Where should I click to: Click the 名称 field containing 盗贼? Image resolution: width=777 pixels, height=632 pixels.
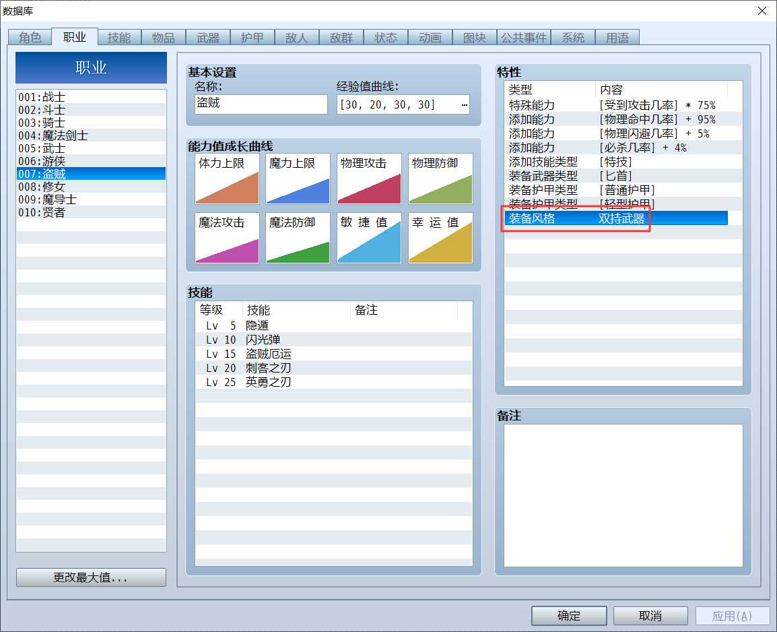tap(261, 104)
